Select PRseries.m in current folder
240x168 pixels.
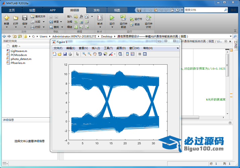tap(18, 63)
